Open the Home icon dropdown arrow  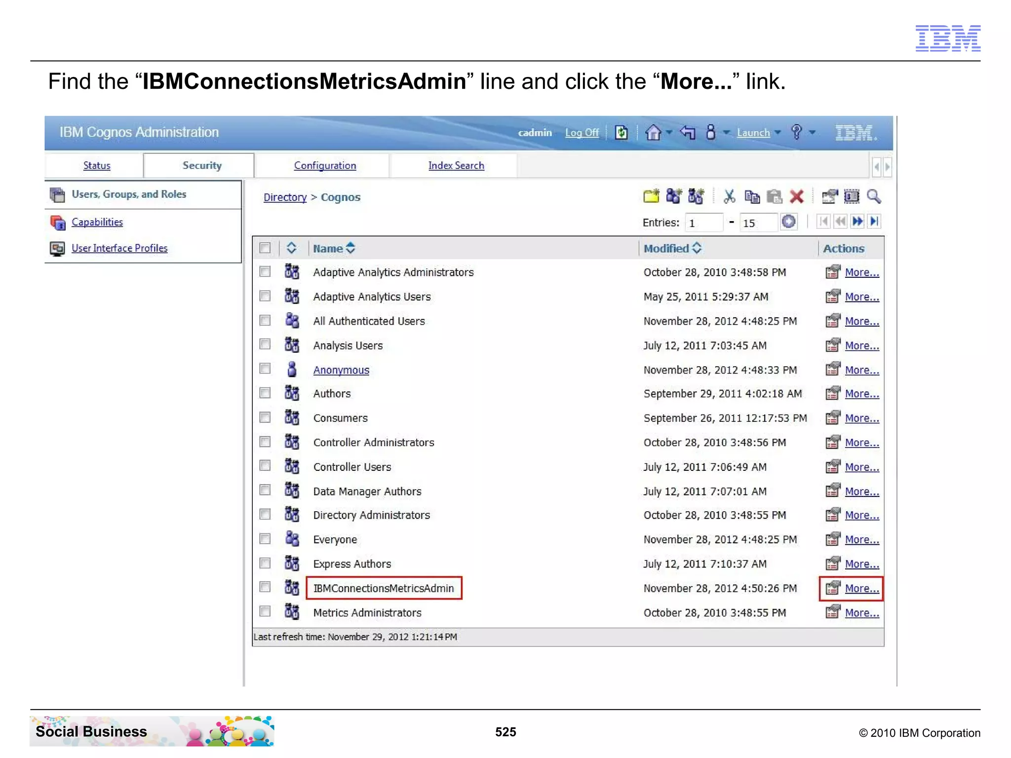click(669, 132)
